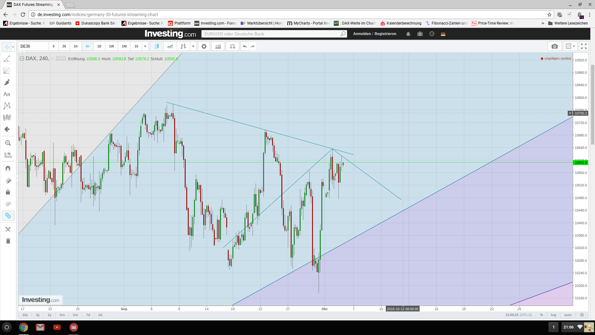Screen dimensions: 595x335
Task: Select the 3m date range
Action: pos(62,315)
